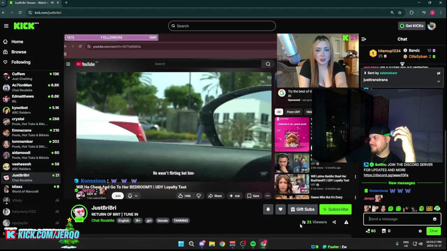The height and width of the screenshot is (251, 447).
Task: Open the Discord invite link in chat
Action: point(386,175)
